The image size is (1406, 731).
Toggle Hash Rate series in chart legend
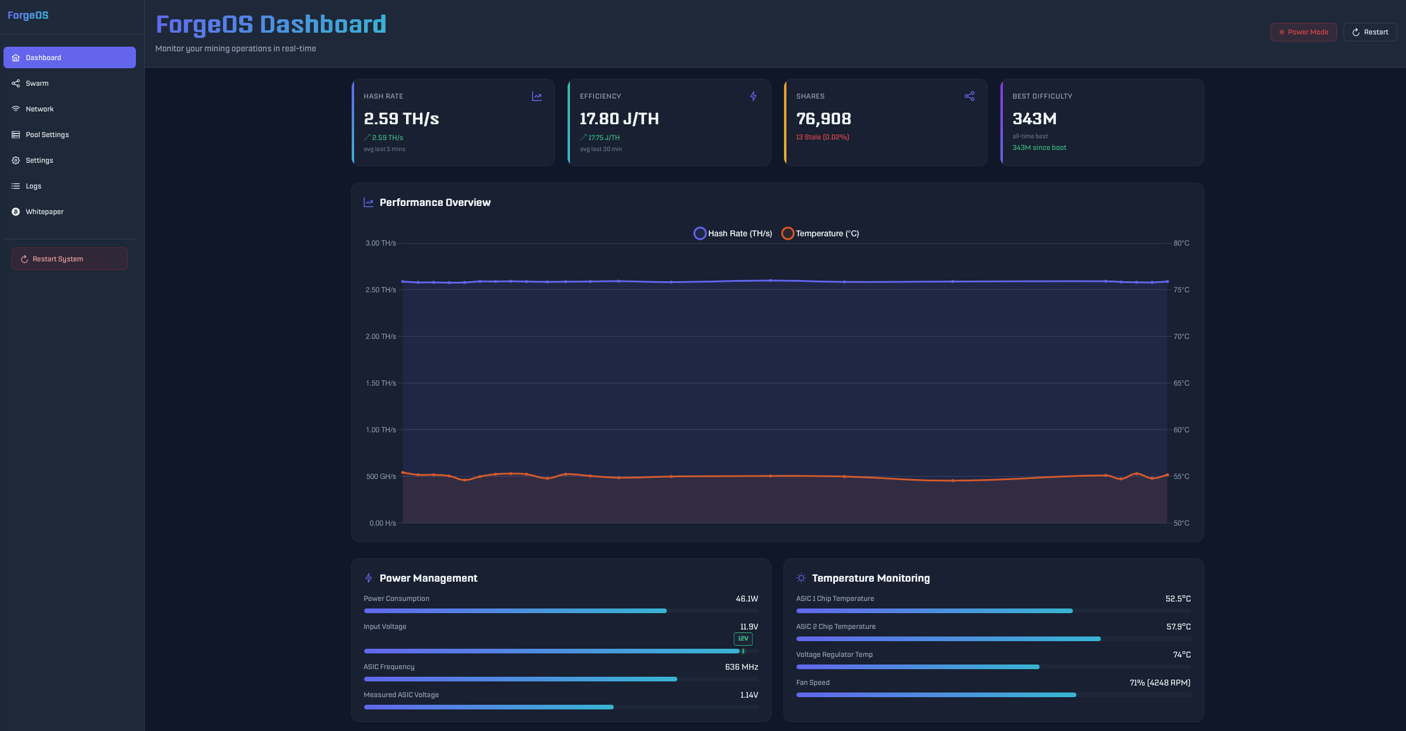[733, 233]
